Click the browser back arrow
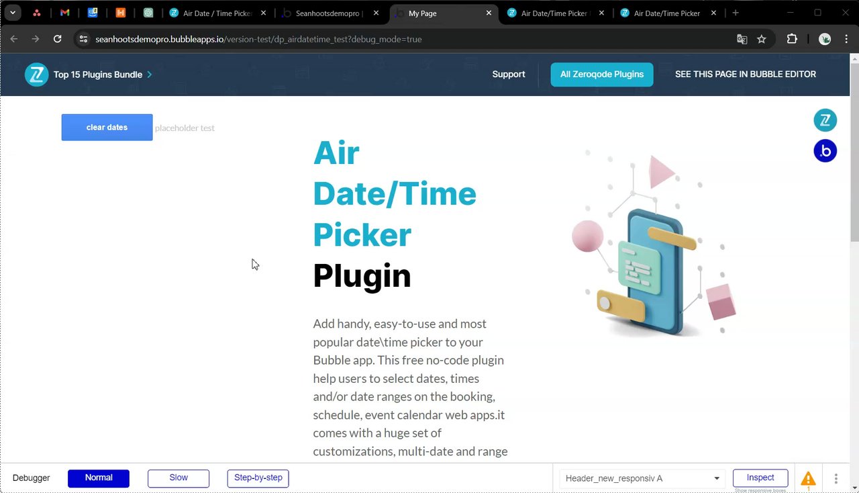The width and height of the screenshot is (859, 493). pyautogui.click(x=13, y=39)
